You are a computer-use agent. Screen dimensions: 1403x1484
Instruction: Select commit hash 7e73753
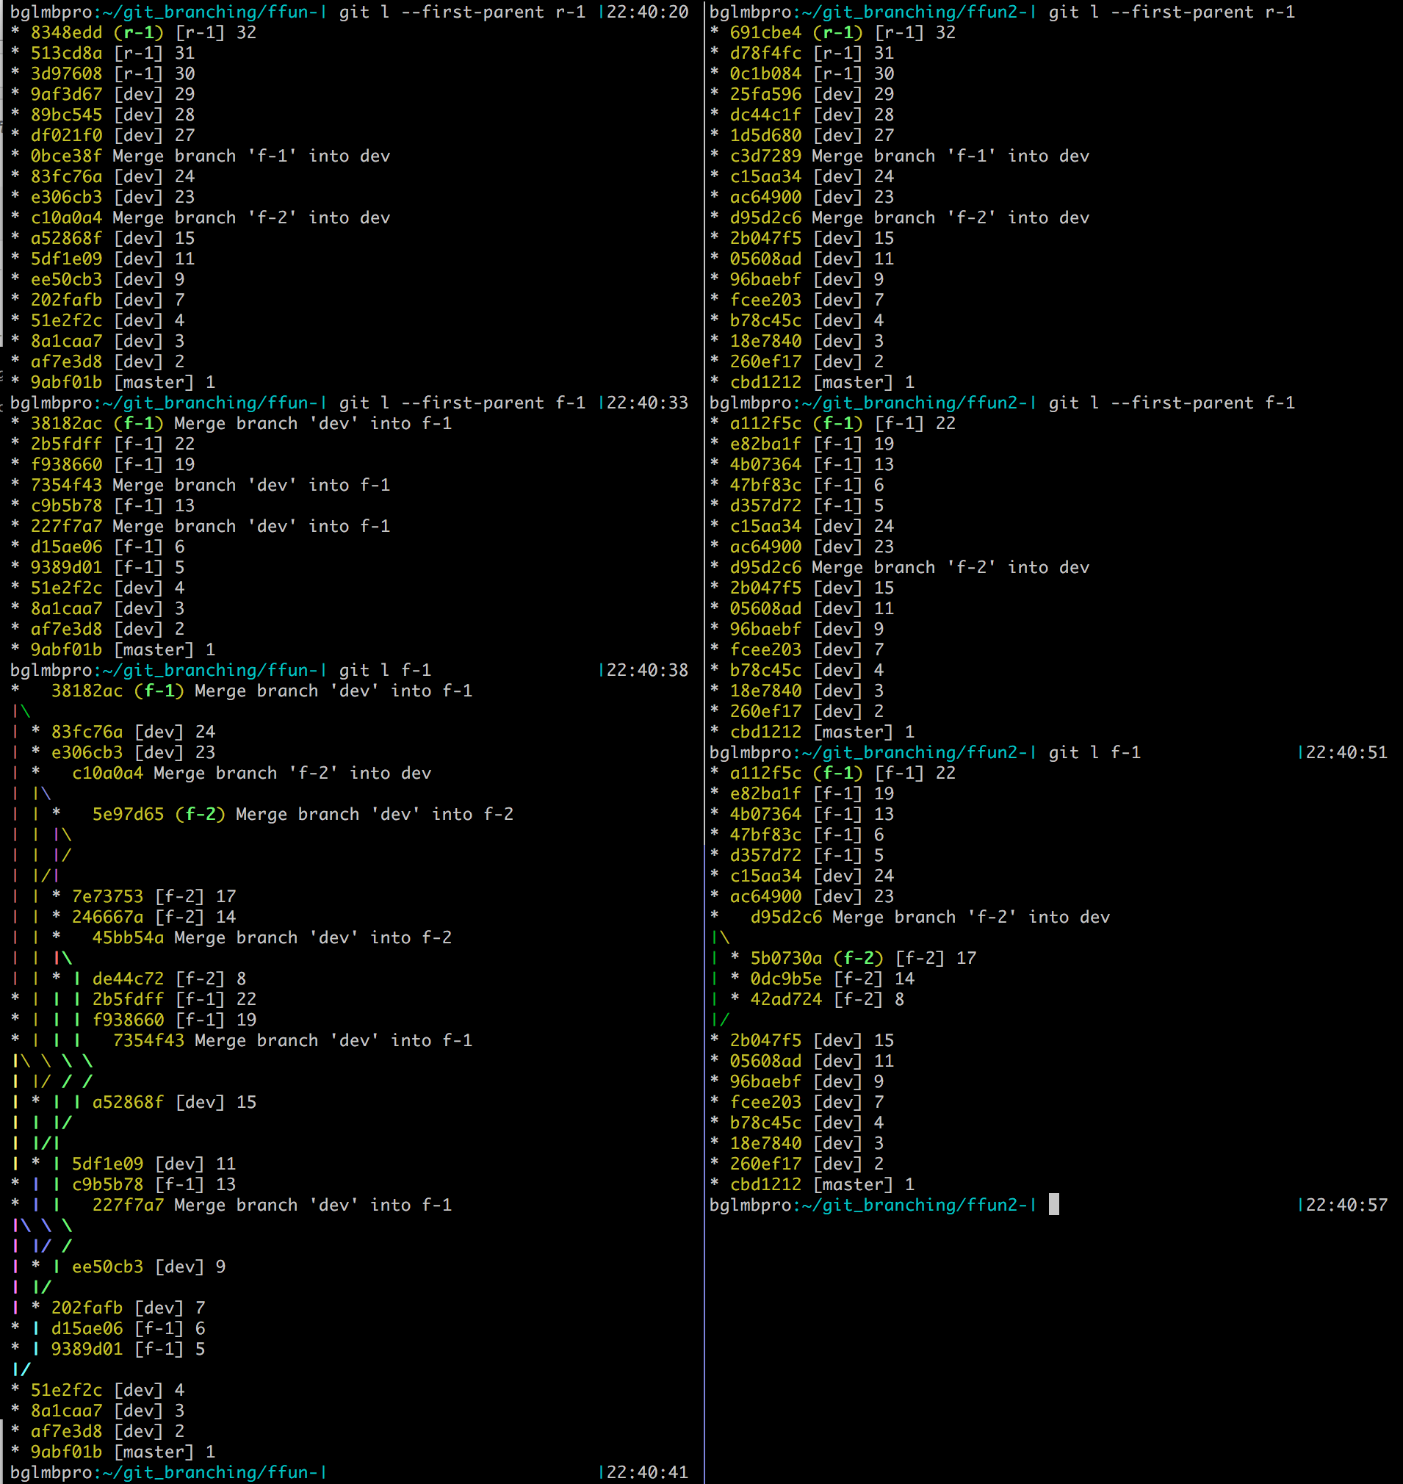click(x=108, y=896)
